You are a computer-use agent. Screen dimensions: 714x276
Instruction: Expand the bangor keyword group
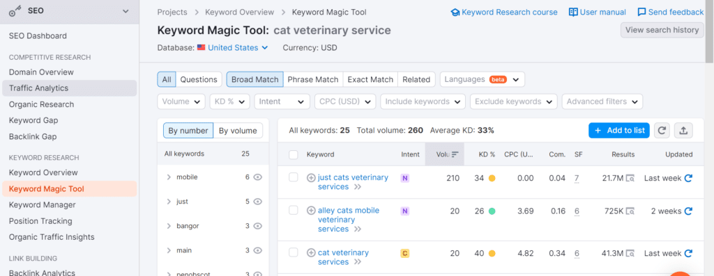coord(169,226)
